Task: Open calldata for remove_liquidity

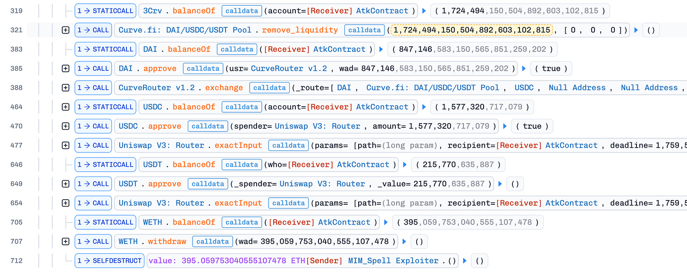Action: coord(364,30)
